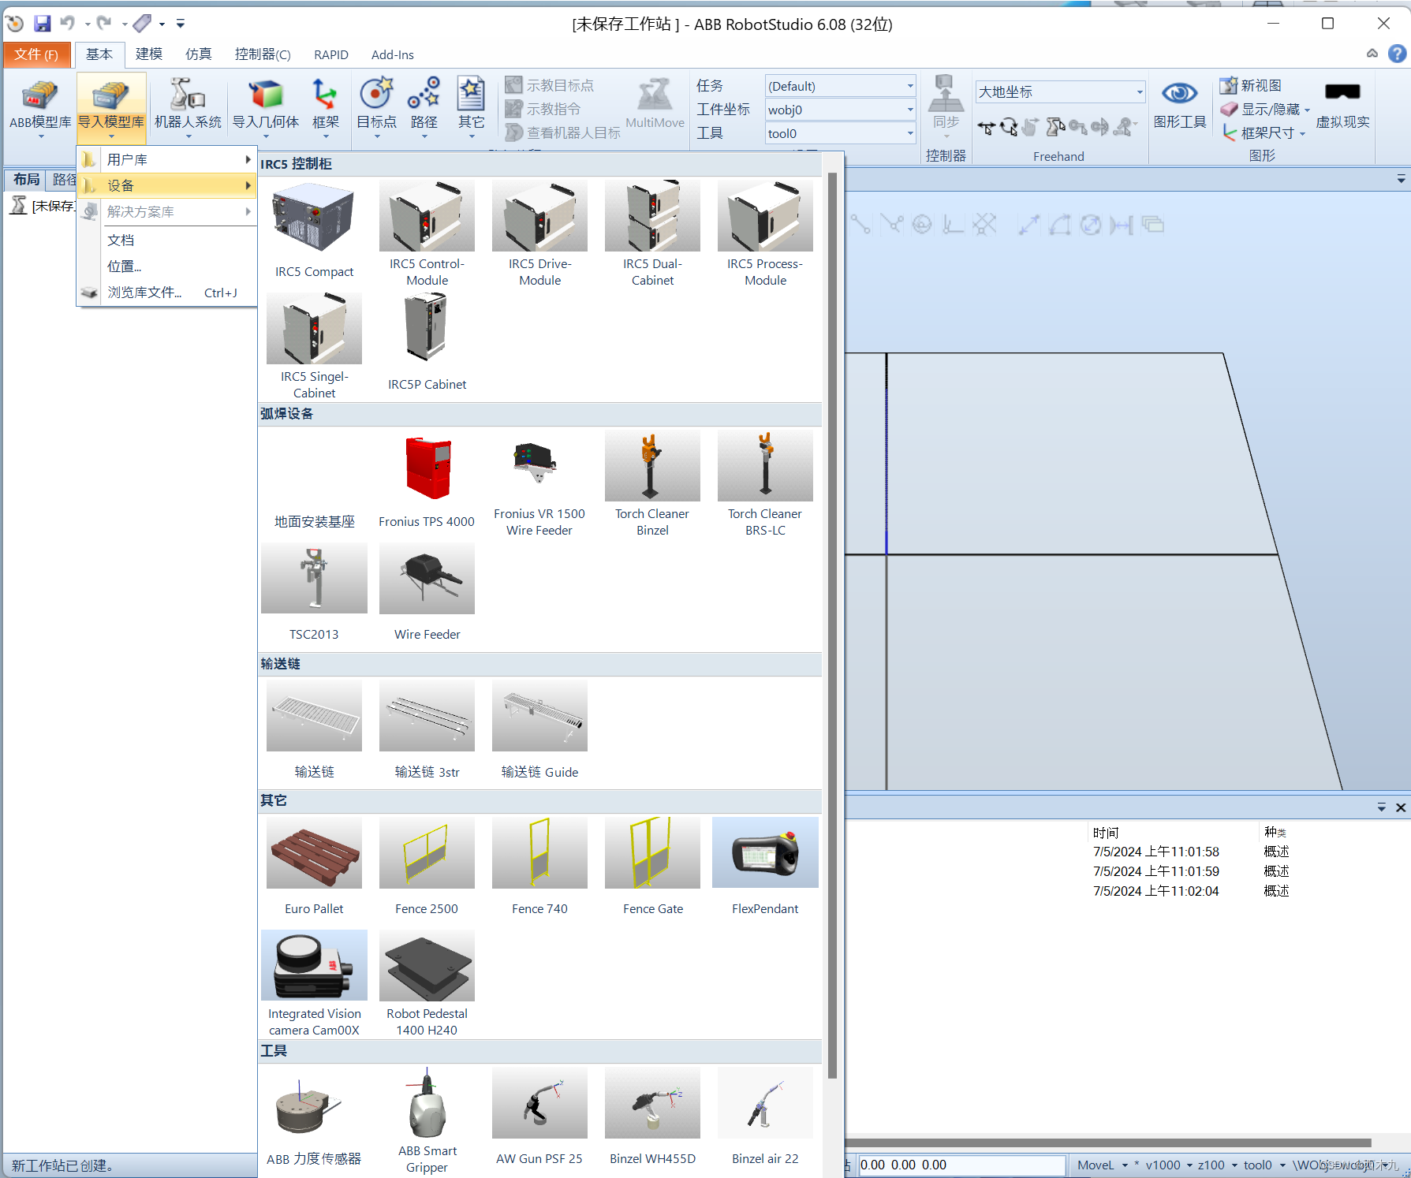Select TSC2013 torch service center
Image resolution: width=1411 pixels, height=1178 pixels.
(314, 592)
